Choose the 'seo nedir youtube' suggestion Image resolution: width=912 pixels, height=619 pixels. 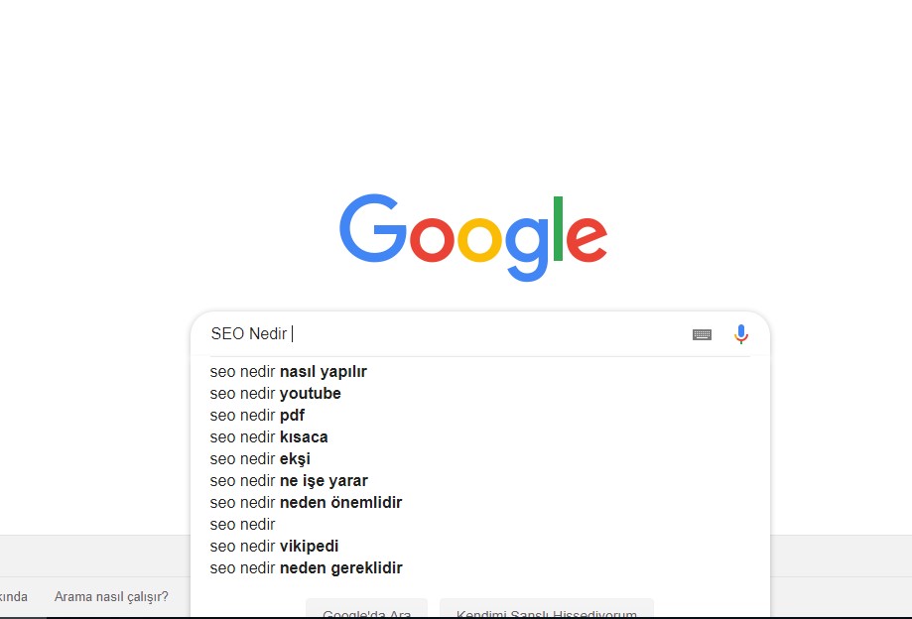coord(276,394)
